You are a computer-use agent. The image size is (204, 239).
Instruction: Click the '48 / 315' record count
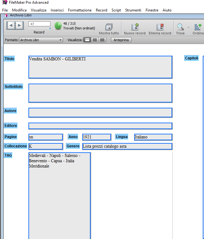pos(69,24)
